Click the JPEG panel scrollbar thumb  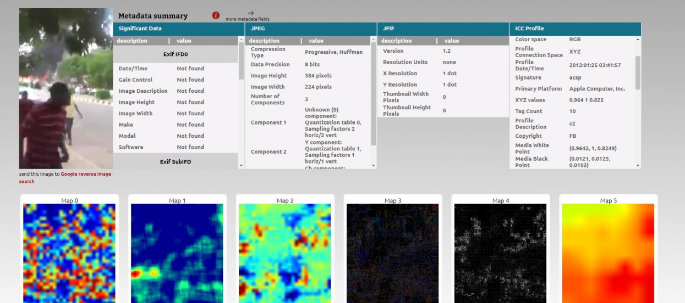click(x=373, y=93)
